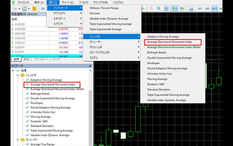
Task: Click the Parabolic SAR indicator icon in navigator
Action: (27, 121)
